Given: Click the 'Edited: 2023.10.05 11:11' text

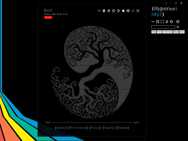Looking at the screenshot, I should [x=56, y=14].
